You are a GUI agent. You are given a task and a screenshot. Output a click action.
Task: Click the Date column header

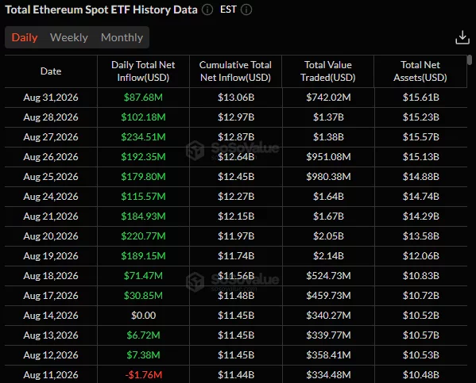[x=51, y=71]
